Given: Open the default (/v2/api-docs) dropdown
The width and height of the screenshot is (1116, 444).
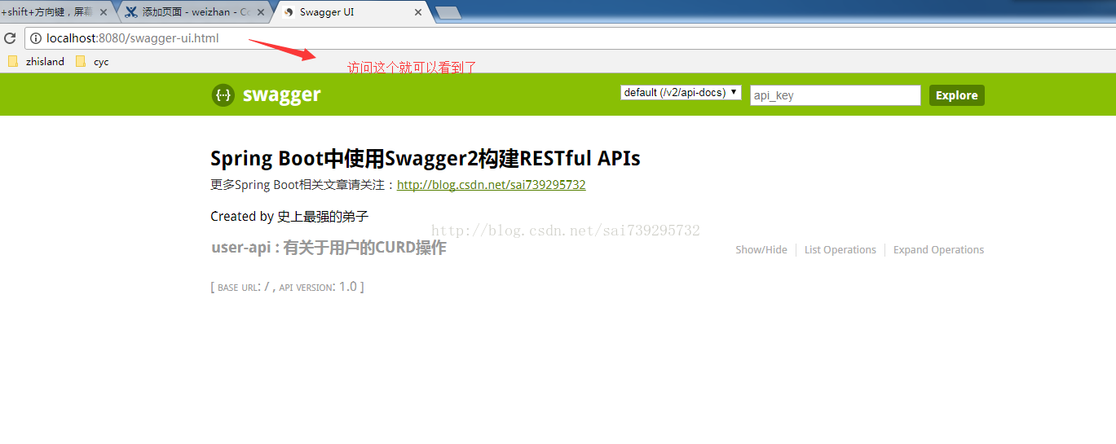Looking at the screenshot, I should pyautogui.click(x=681, y=92).
